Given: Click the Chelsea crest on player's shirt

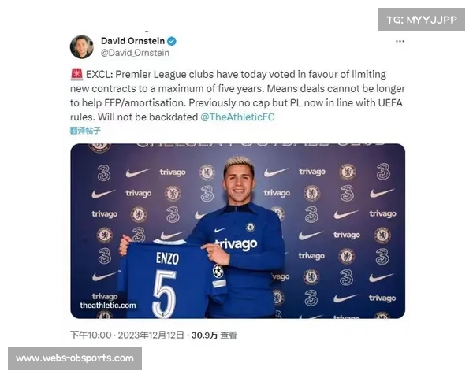Looking at the screenshot, I should click(x=251, y=227).
